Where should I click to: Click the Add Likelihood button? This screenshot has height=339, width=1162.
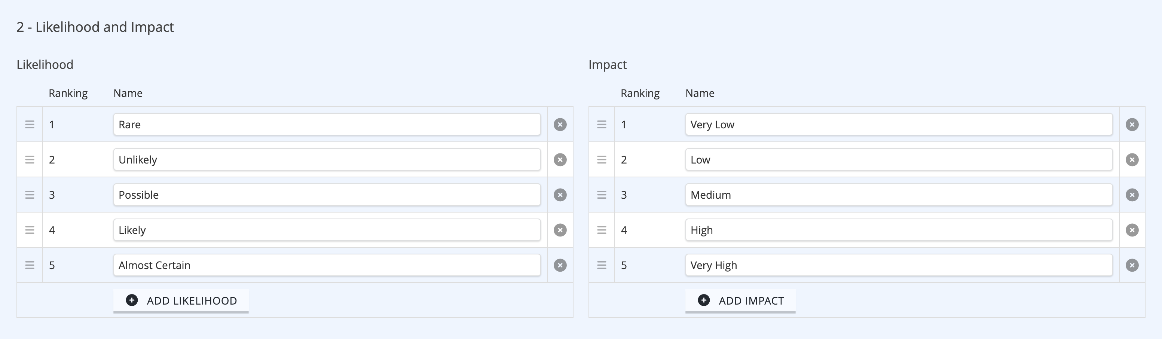click(181, 300)
